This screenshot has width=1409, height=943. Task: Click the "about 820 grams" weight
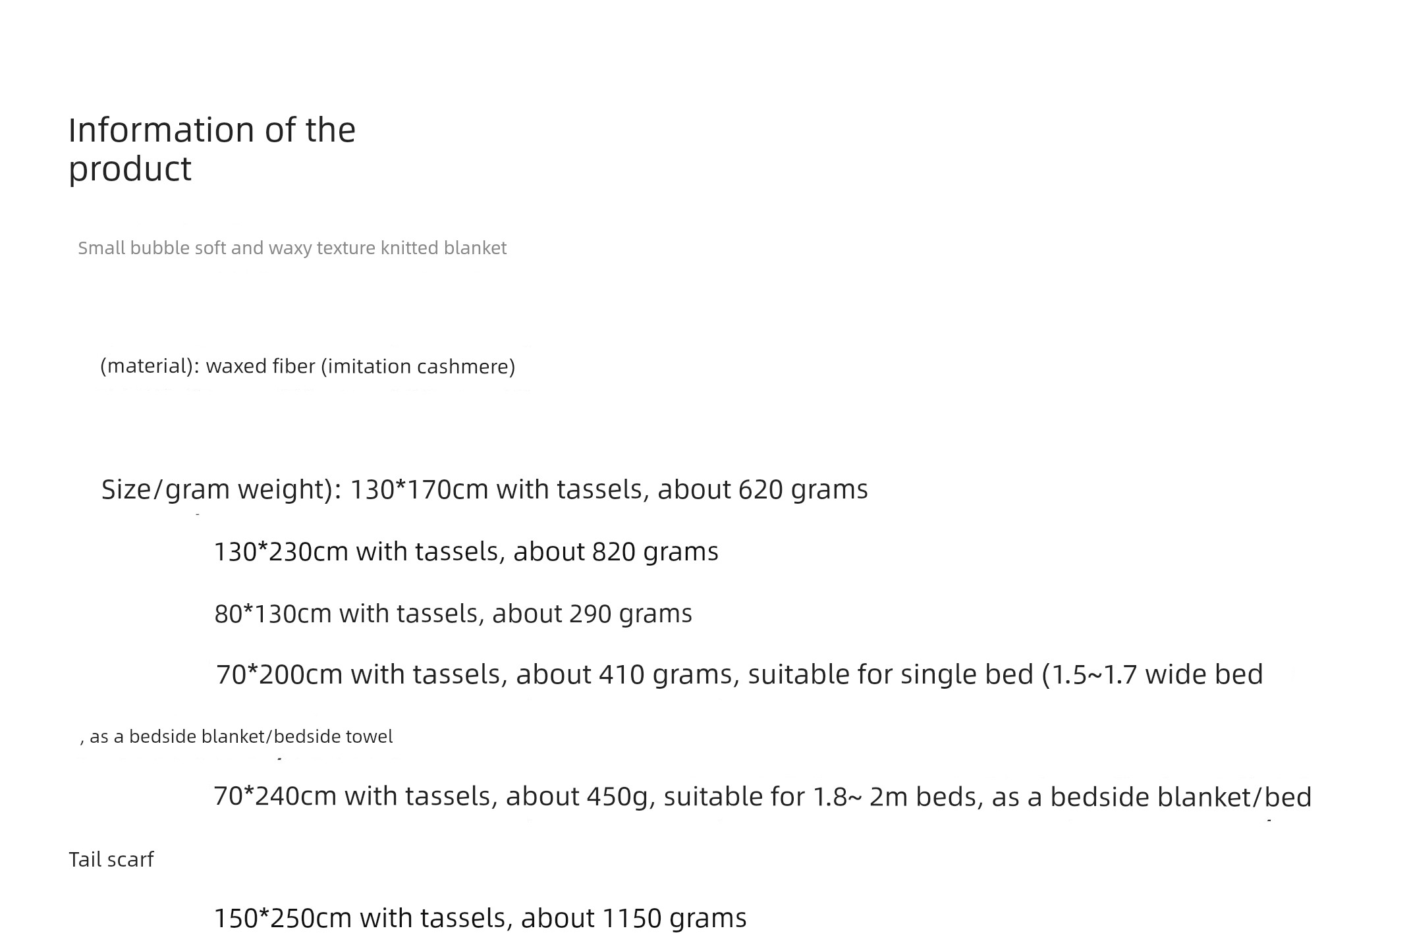(x=615, y=552)
